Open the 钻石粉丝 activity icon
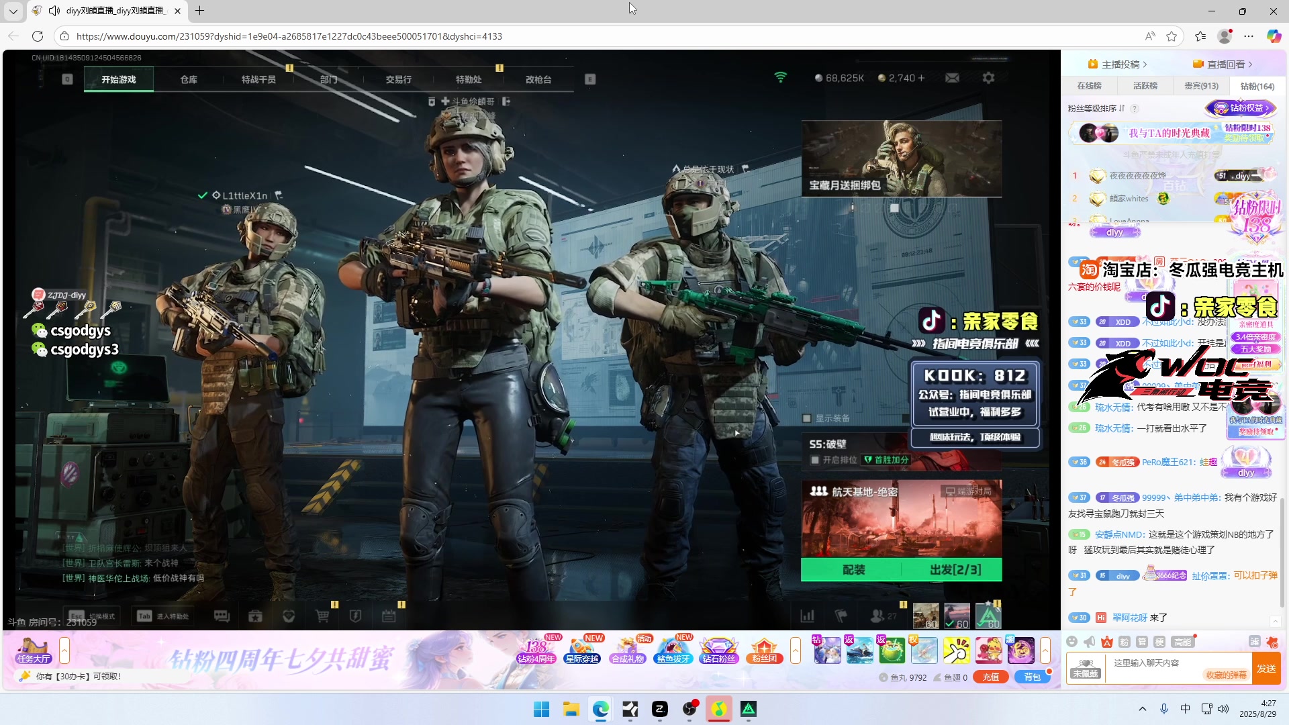 (719, 650)
